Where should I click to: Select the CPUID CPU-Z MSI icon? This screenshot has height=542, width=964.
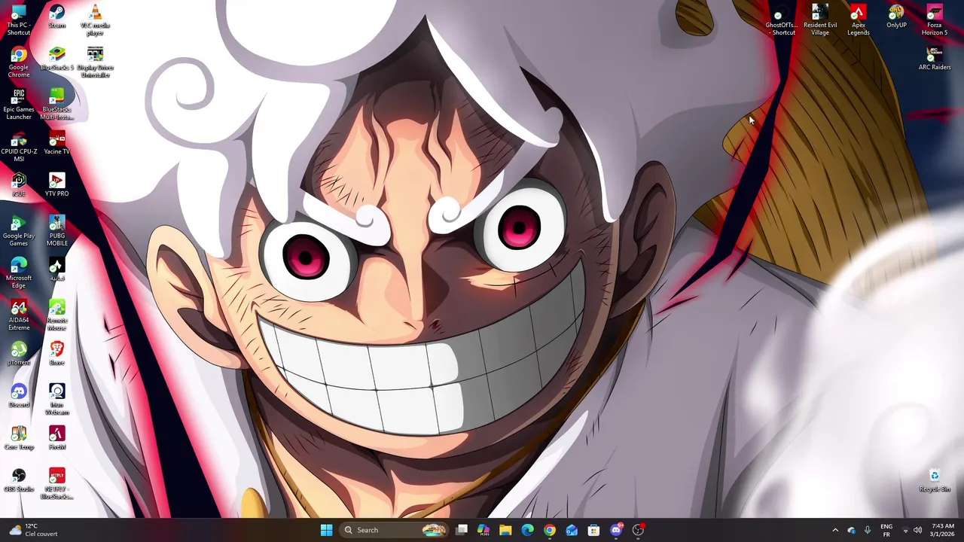coord(19,147)
